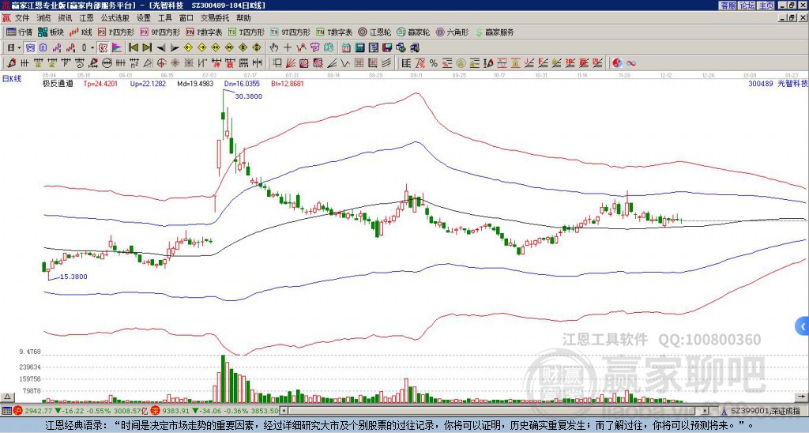
Task: Open 主页 homepage link
Action: (766, 6)
